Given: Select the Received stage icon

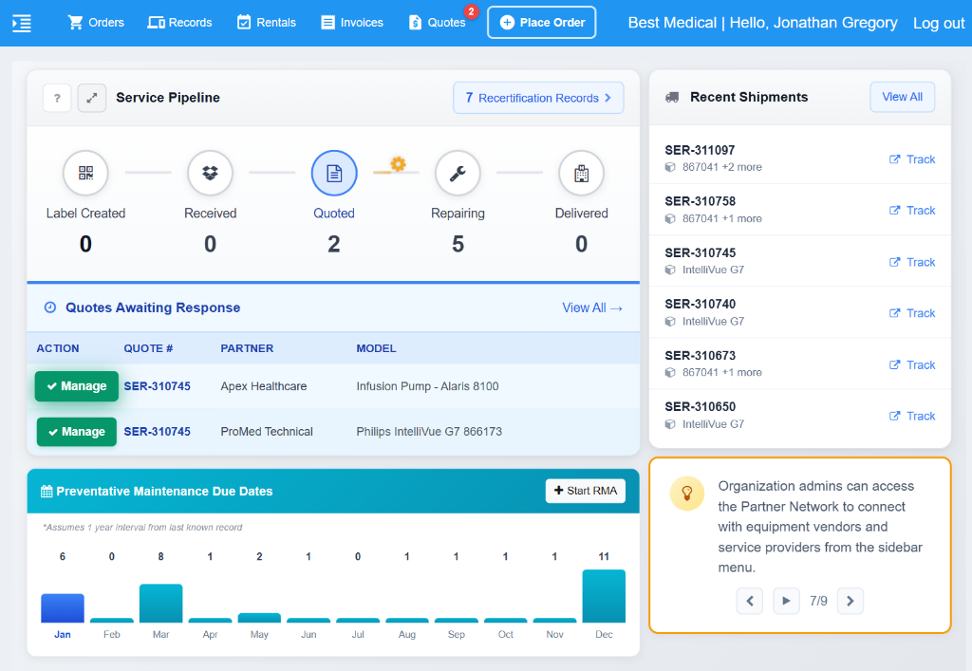Looking at the screenshot, I should [x=210, y=173].
